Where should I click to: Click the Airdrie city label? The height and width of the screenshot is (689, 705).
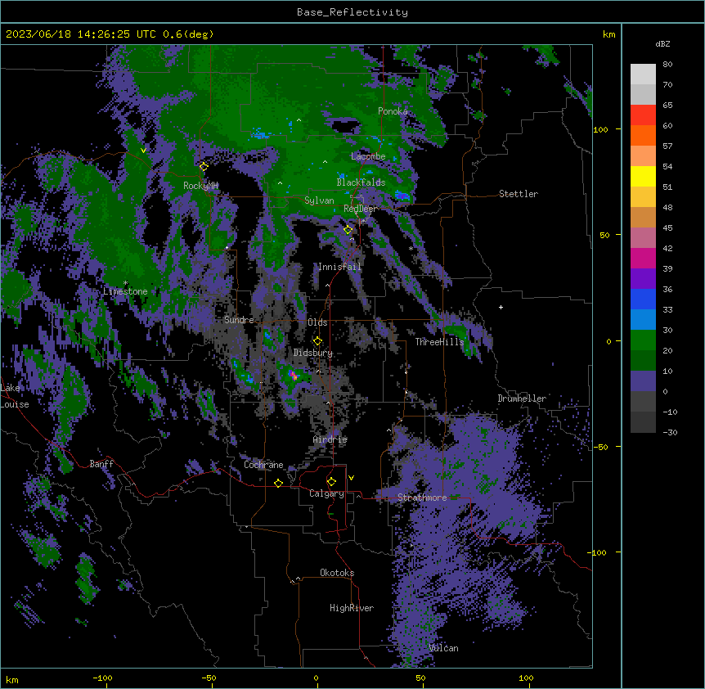tap(330, 439)
